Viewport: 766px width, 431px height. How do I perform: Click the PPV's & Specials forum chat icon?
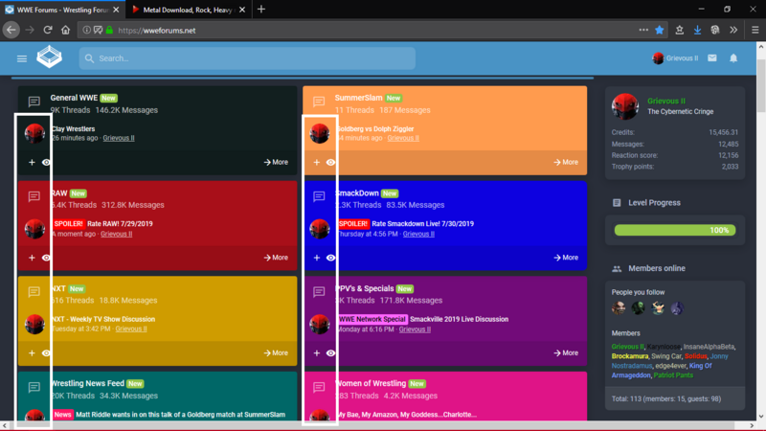[x=319, y=292]
